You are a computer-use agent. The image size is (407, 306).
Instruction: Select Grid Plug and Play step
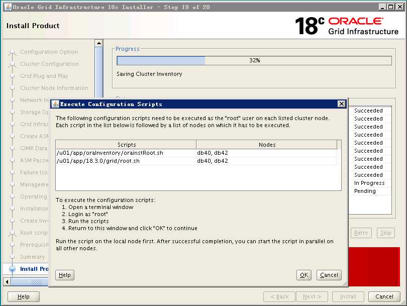pyautogui.click(x=44, y=76)
